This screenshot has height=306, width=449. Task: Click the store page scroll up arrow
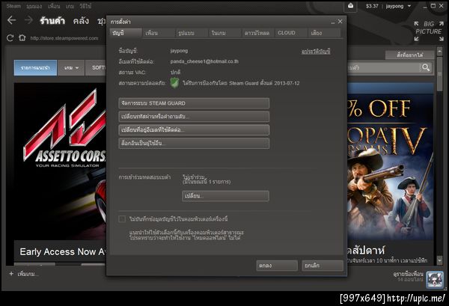point(439,52)
